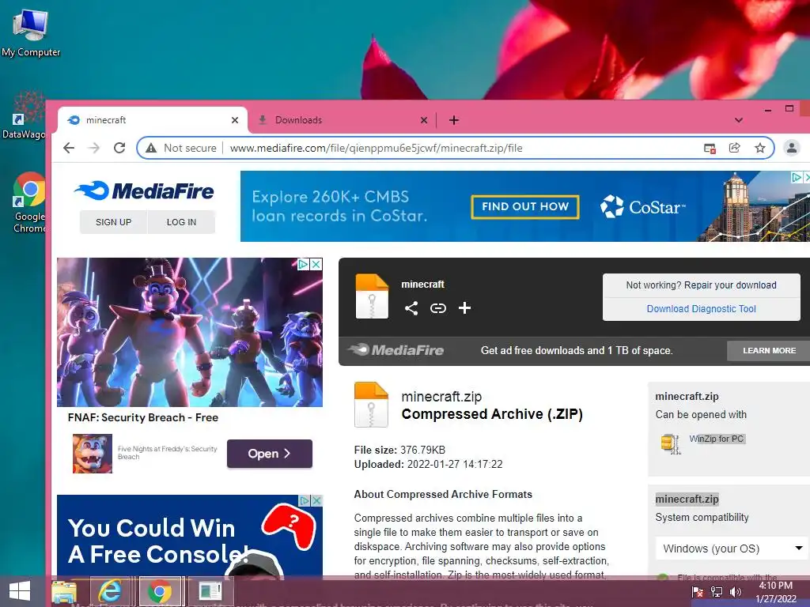Click the fourth taskbar app window icon
The width and height of the screenshot is (810, 607).
210,591
